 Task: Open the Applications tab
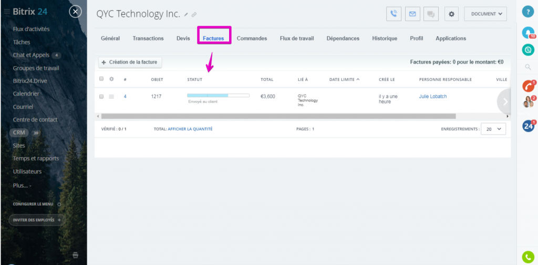(x=451, y=38)
